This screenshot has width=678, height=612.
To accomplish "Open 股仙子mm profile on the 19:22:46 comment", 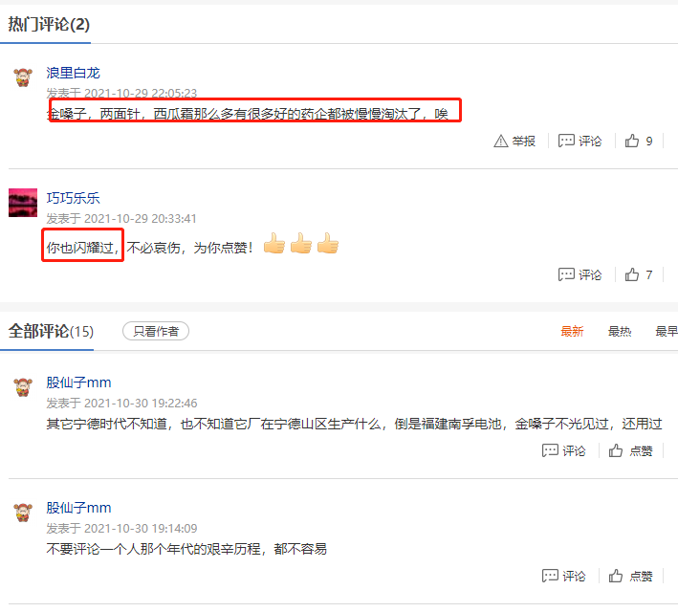I will (78, 382).
